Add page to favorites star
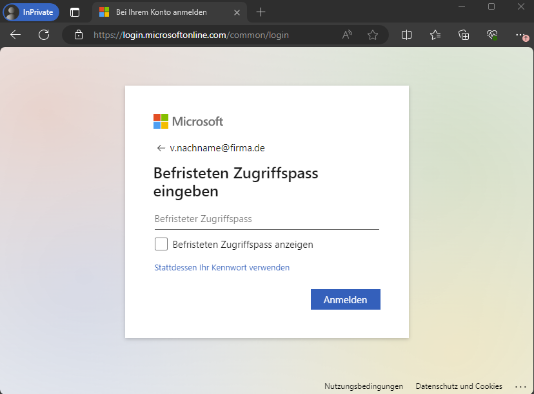This screenshot has height=394, width=534. click(x=373, y=35)
